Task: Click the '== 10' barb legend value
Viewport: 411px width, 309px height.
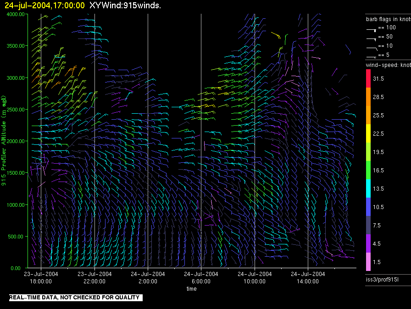Action: click(x=385, y=46)
